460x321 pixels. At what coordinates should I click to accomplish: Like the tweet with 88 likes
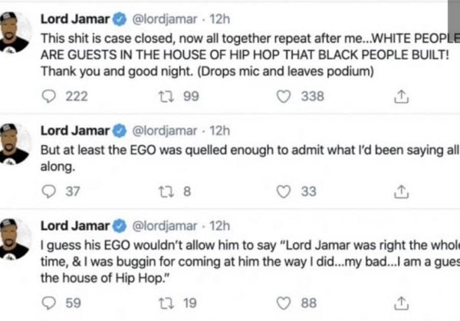coord(284,303)
